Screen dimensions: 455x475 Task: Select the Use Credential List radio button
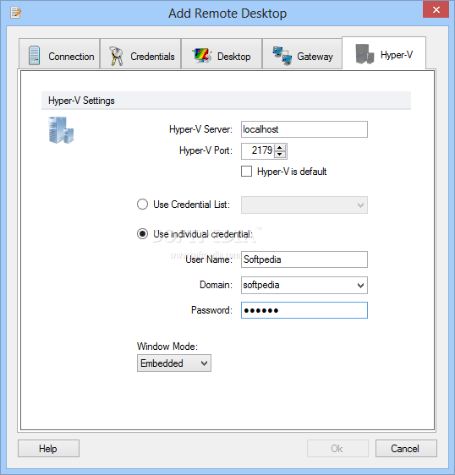(x=142, y=205)
